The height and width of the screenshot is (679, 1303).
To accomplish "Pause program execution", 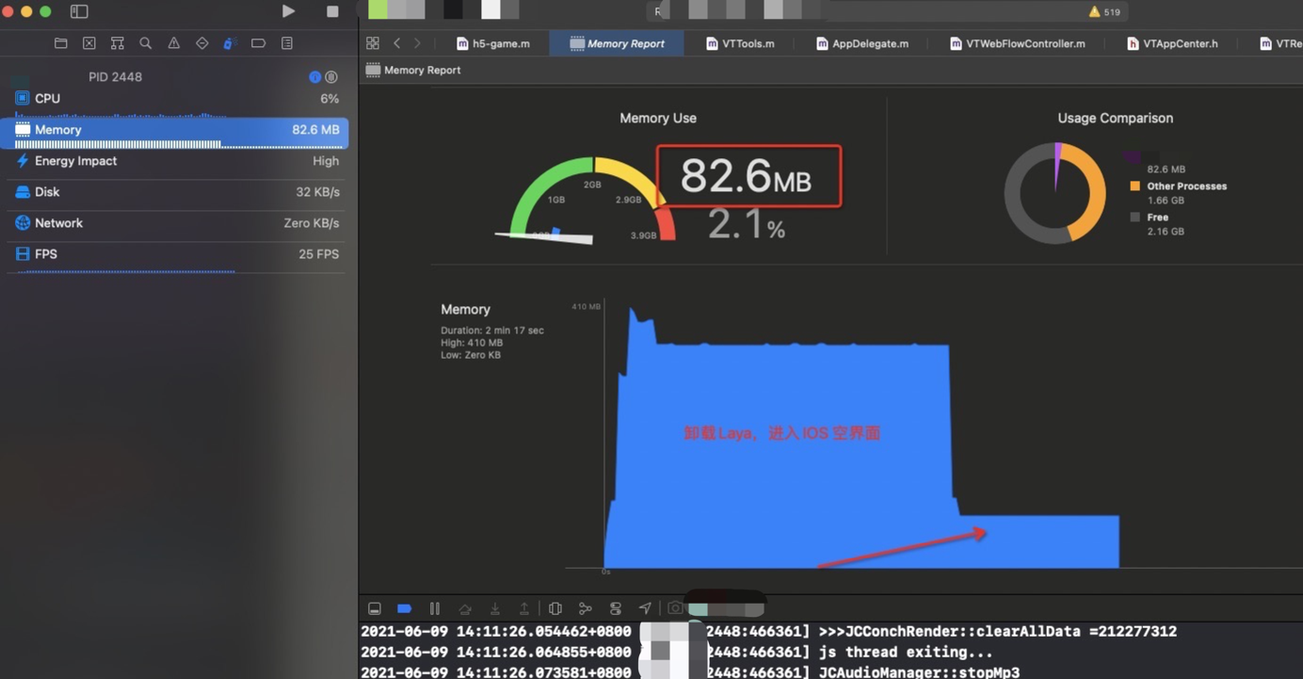I will click(434, 608).
